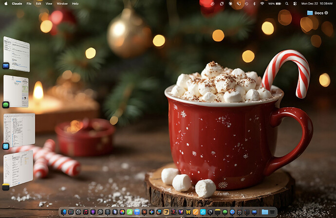Open the Time Machine status menu
The image size is (336, 218).
[246, 3]
